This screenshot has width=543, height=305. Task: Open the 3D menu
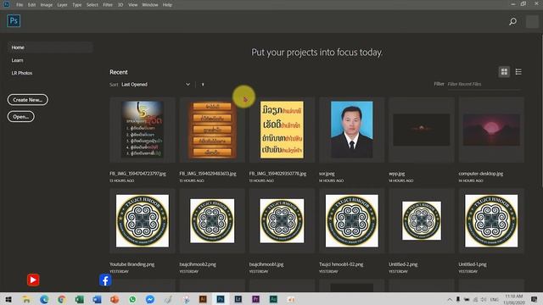pyautogui.click(x=120, y=5)
